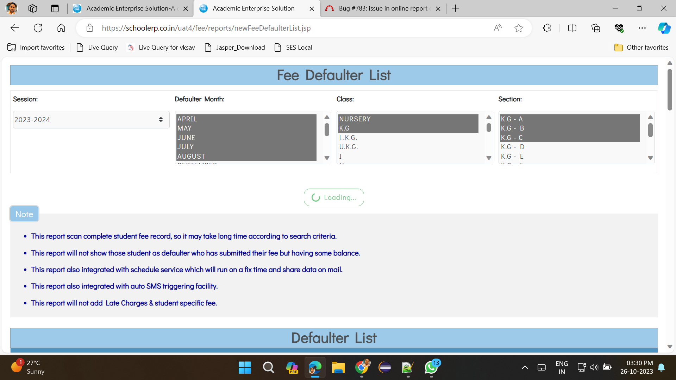
Task: Click the home page icon
Action: (x=61, y=28)
